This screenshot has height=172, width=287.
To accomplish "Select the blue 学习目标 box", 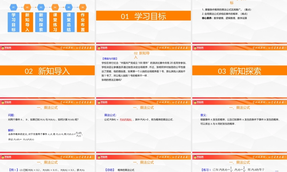I will click(x=13, y=22).
